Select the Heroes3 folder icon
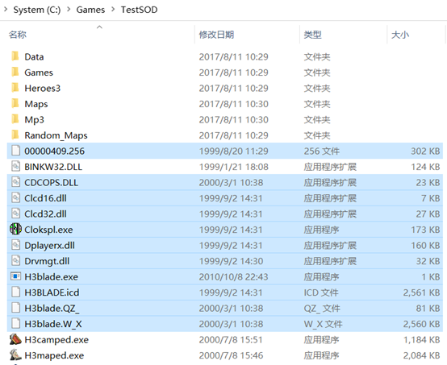 (15, 88)
